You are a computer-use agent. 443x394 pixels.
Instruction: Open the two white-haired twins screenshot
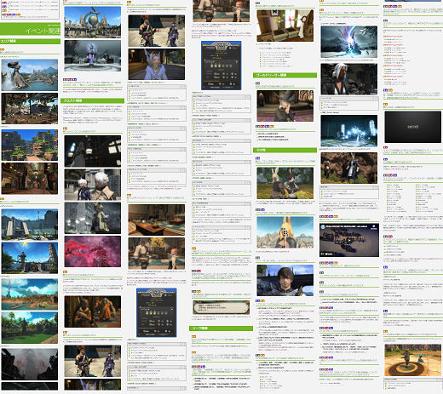pos(93,185)
